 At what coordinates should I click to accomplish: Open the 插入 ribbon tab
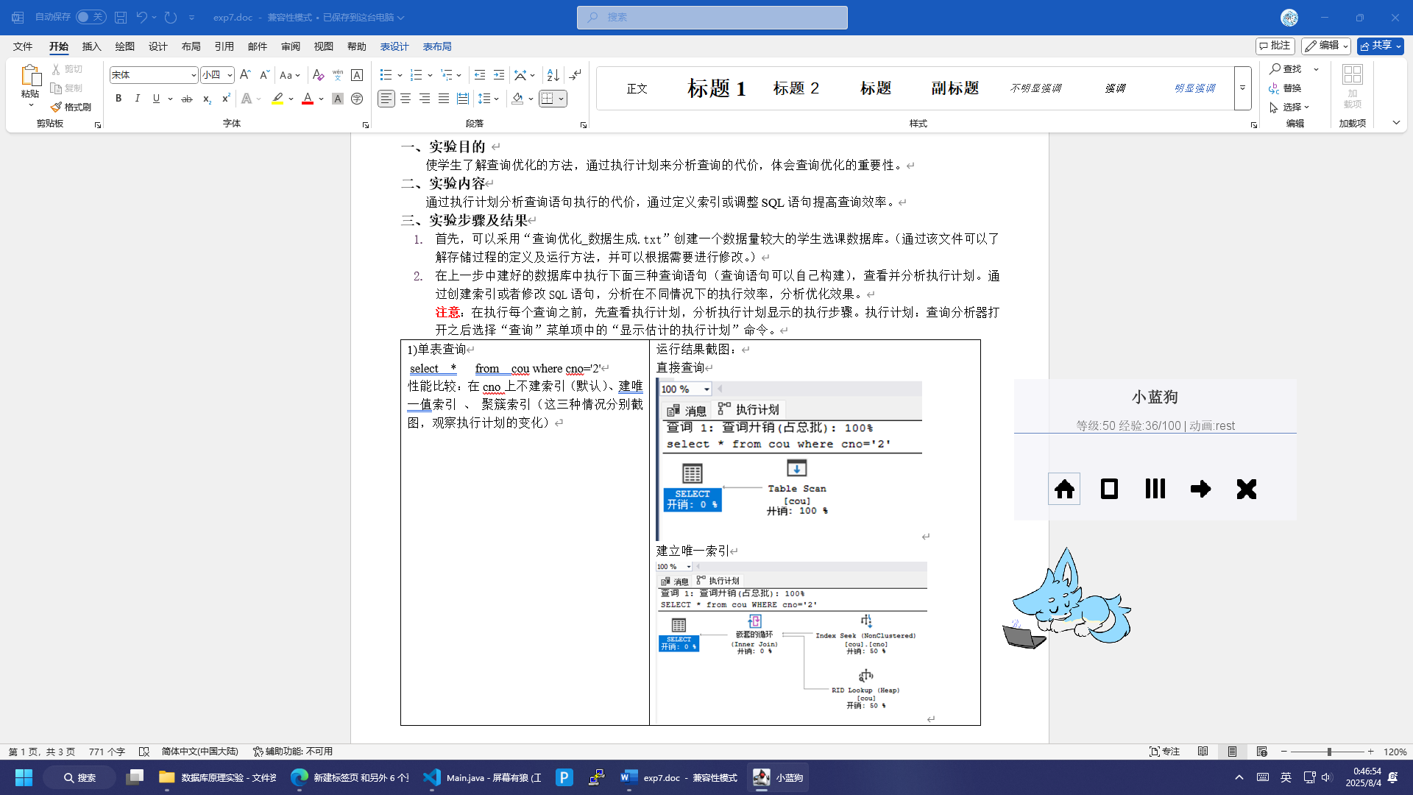91,46
